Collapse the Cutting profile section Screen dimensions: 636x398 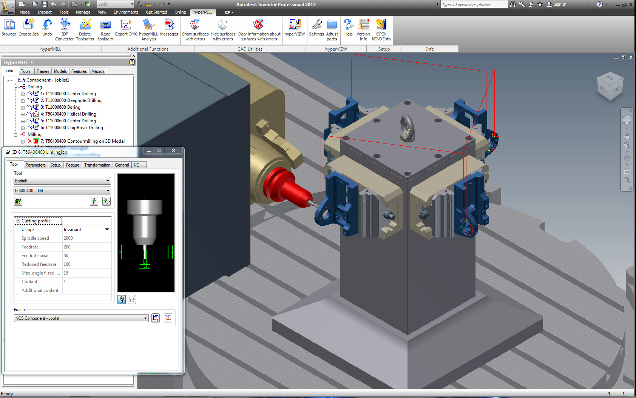pyautogui.click(x=18, y=221)
